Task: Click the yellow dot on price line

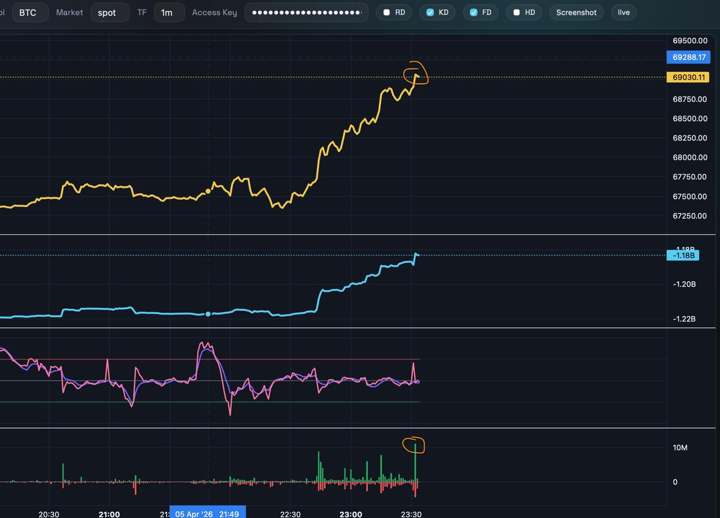Action: [x=208, y=191]
